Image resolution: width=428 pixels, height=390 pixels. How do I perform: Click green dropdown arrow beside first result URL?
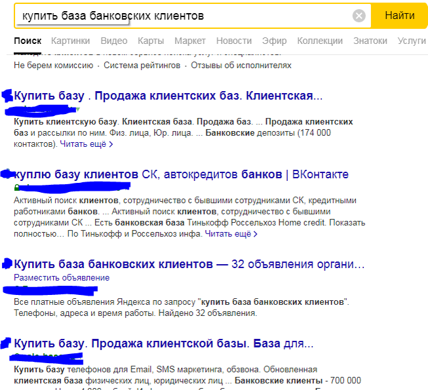[78, 109]
